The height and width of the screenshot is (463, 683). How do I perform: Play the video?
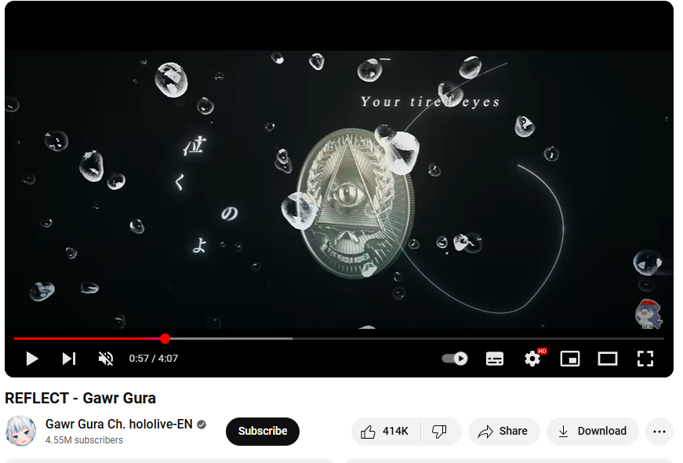pyautogui.click(x=32, y=359)
